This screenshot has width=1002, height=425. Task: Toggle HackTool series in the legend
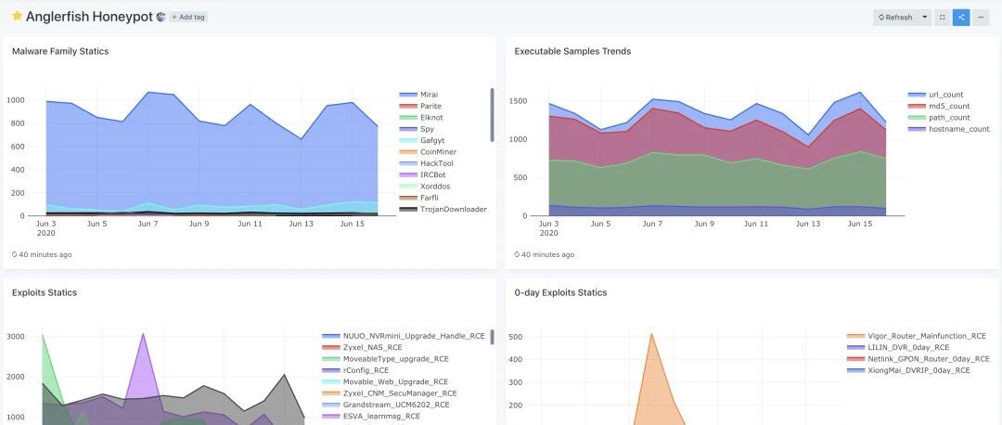pyautogui.click(x=427, y=163)
